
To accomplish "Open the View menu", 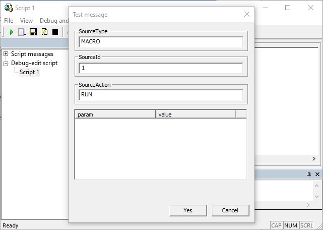I will (x=26, y=21).
